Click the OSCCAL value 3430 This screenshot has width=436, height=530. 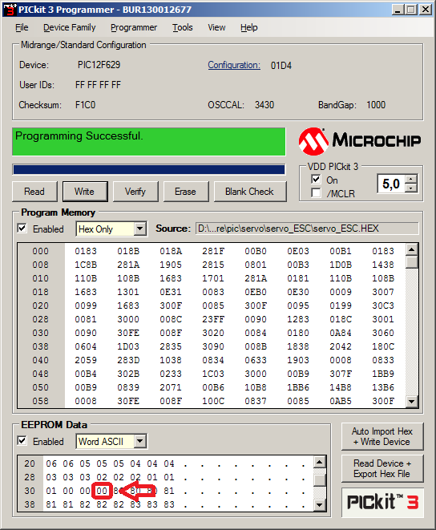point(264,105)
